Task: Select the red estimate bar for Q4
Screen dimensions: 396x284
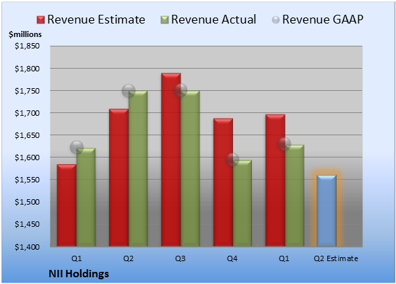Action: pyautogui.click(x=223, y=182)
